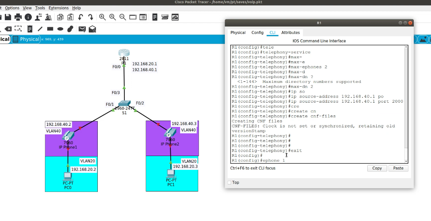
Task: Select the Resize/Inspect dashed-box tool
Action: [x=18, y=28]
